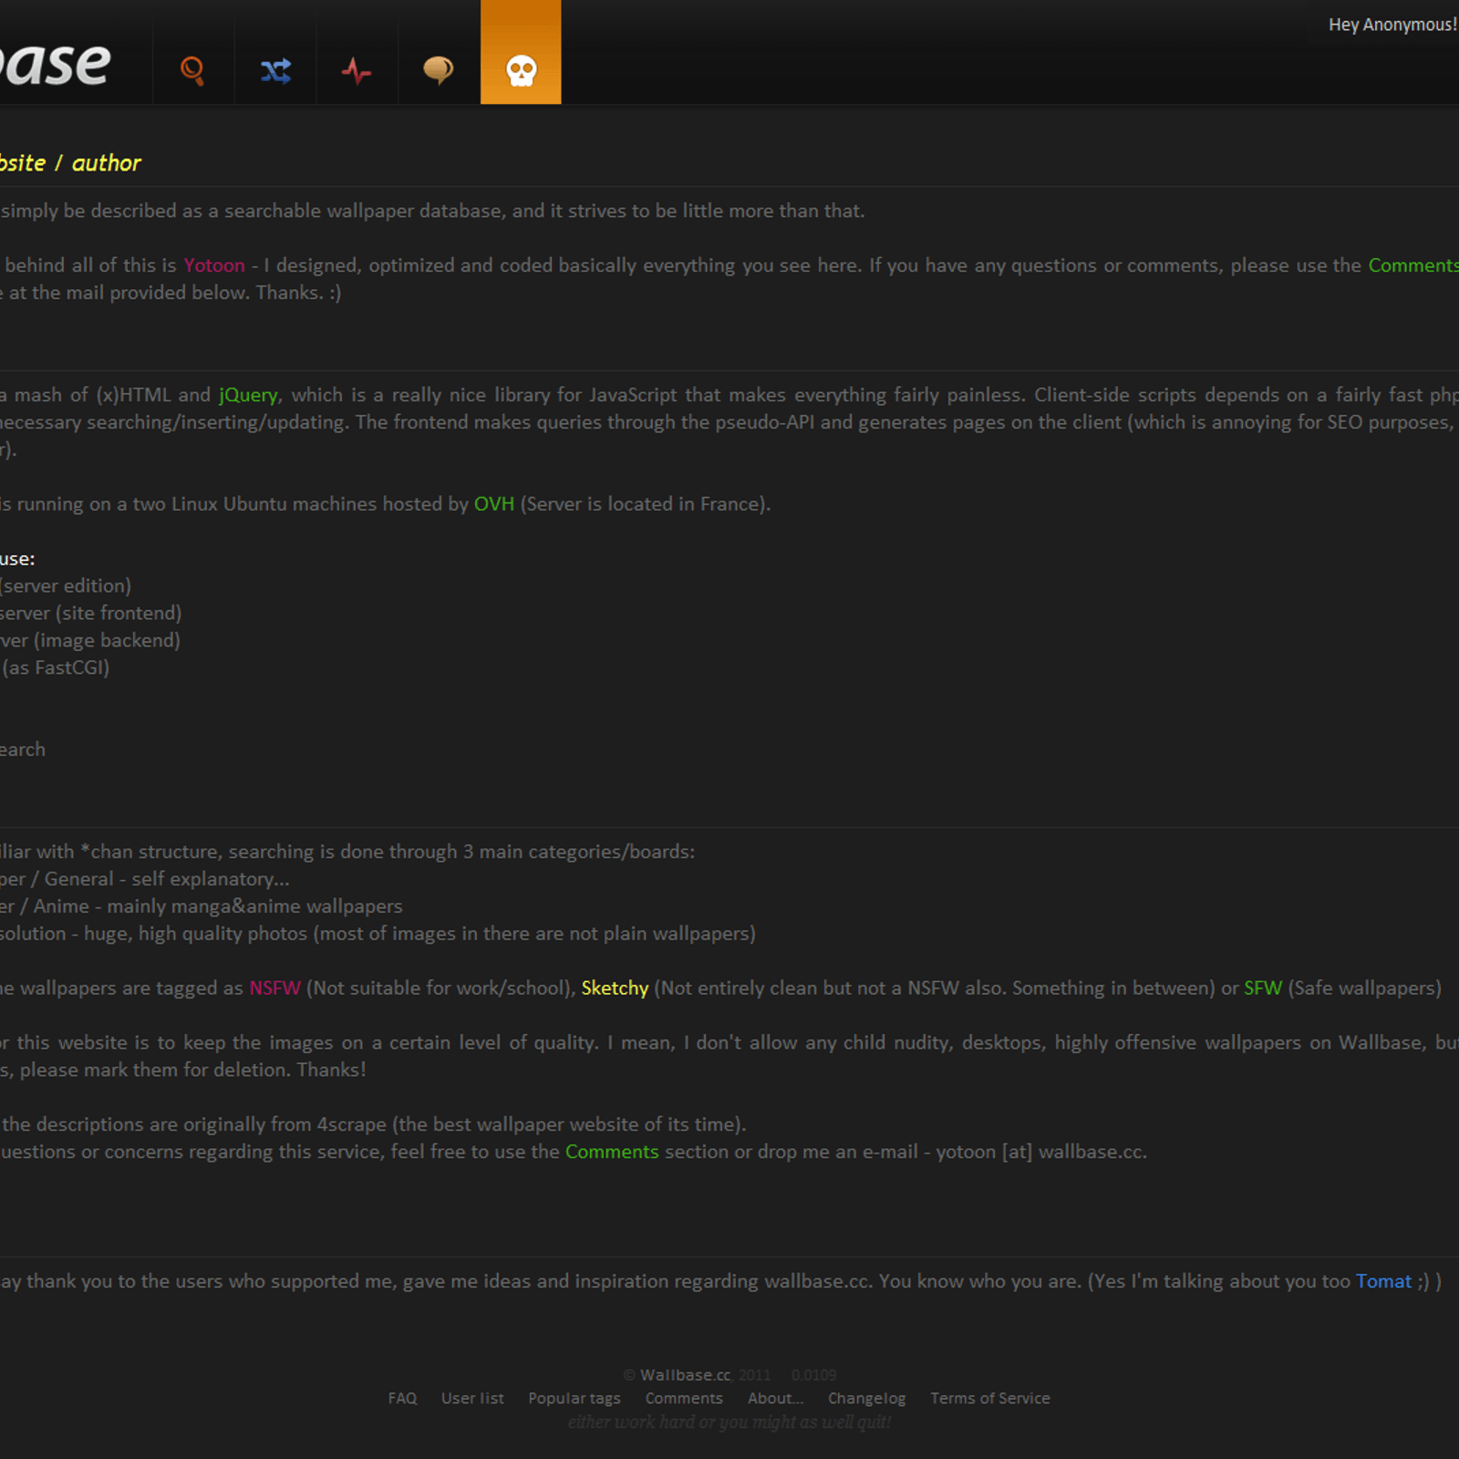Open Popular tags footer link
This screenshot has width=1459, height=1459.
(574, 1399)
